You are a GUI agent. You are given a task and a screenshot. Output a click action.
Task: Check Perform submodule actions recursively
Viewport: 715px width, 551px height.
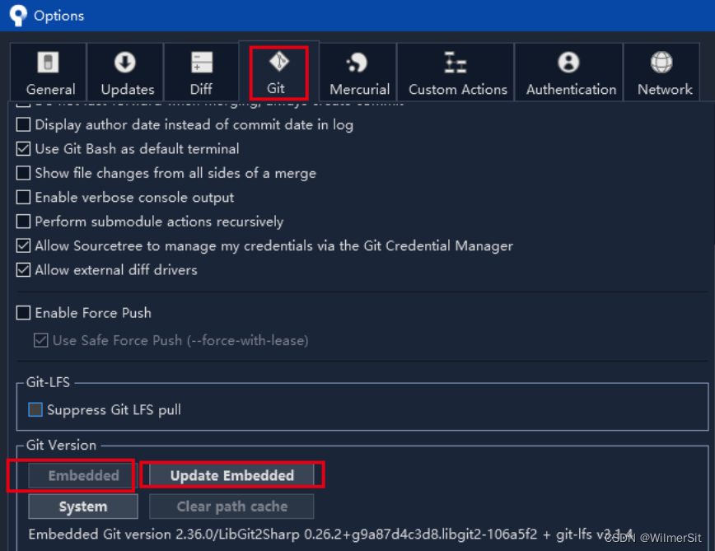point(23,221)
